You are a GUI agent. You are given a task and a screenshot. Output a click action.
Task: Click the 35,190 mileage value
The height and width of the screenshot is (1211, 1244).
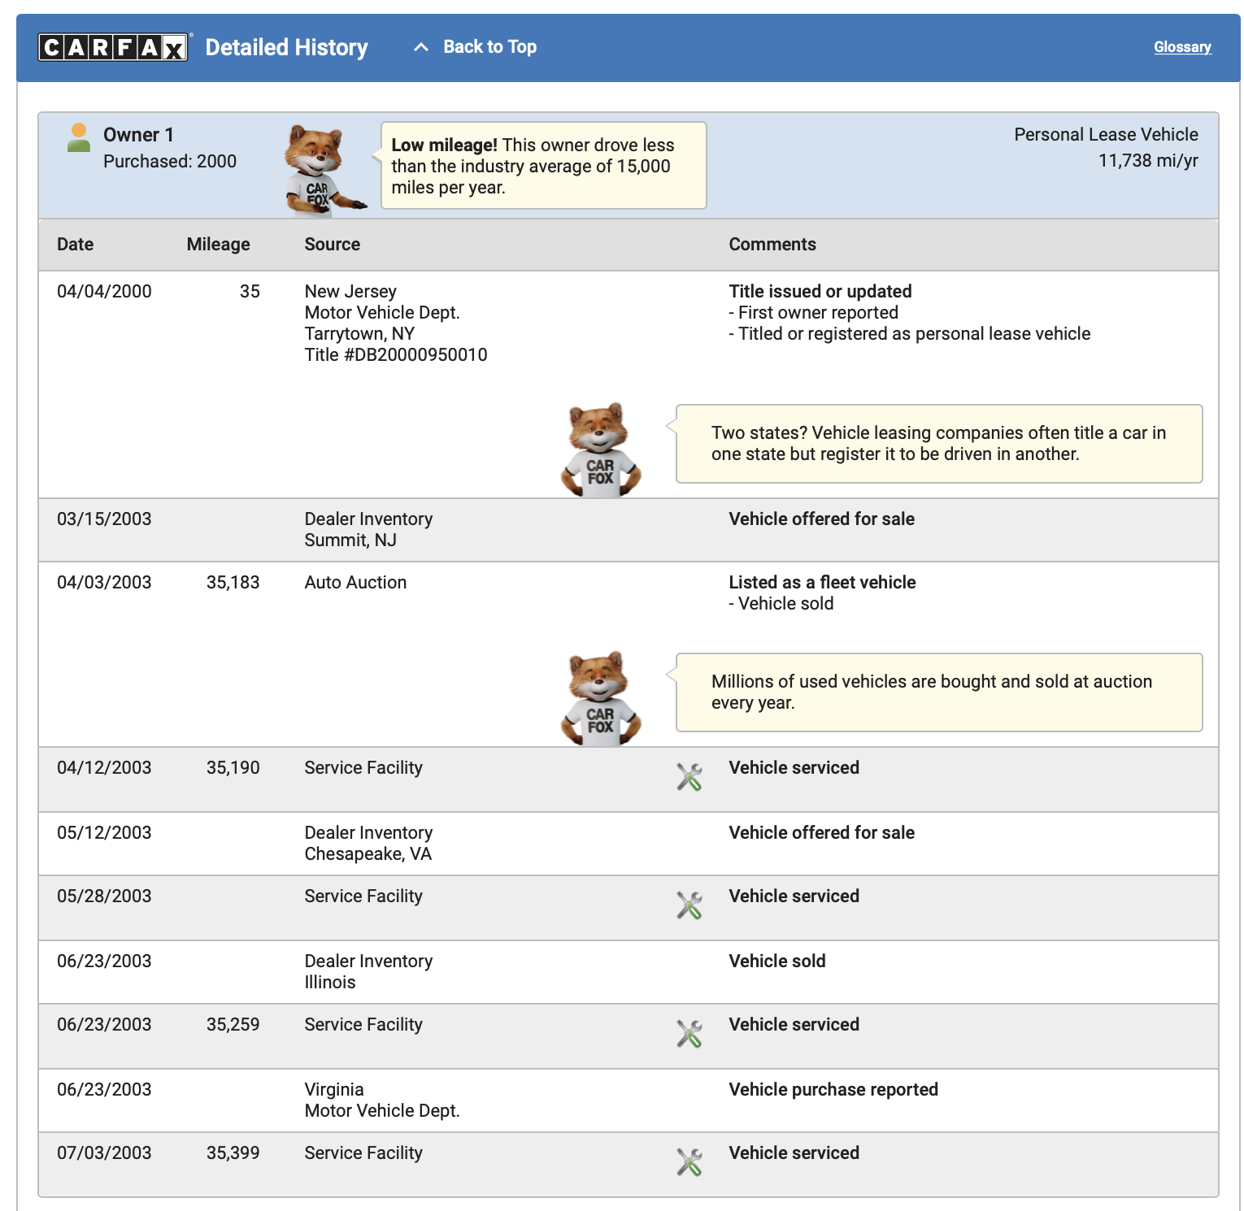tap(233, 768)
